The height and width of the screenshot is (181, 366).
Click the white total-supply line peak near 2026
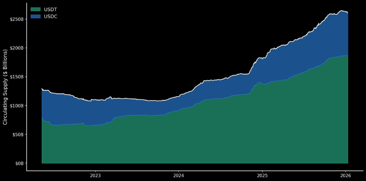point(341,11)
